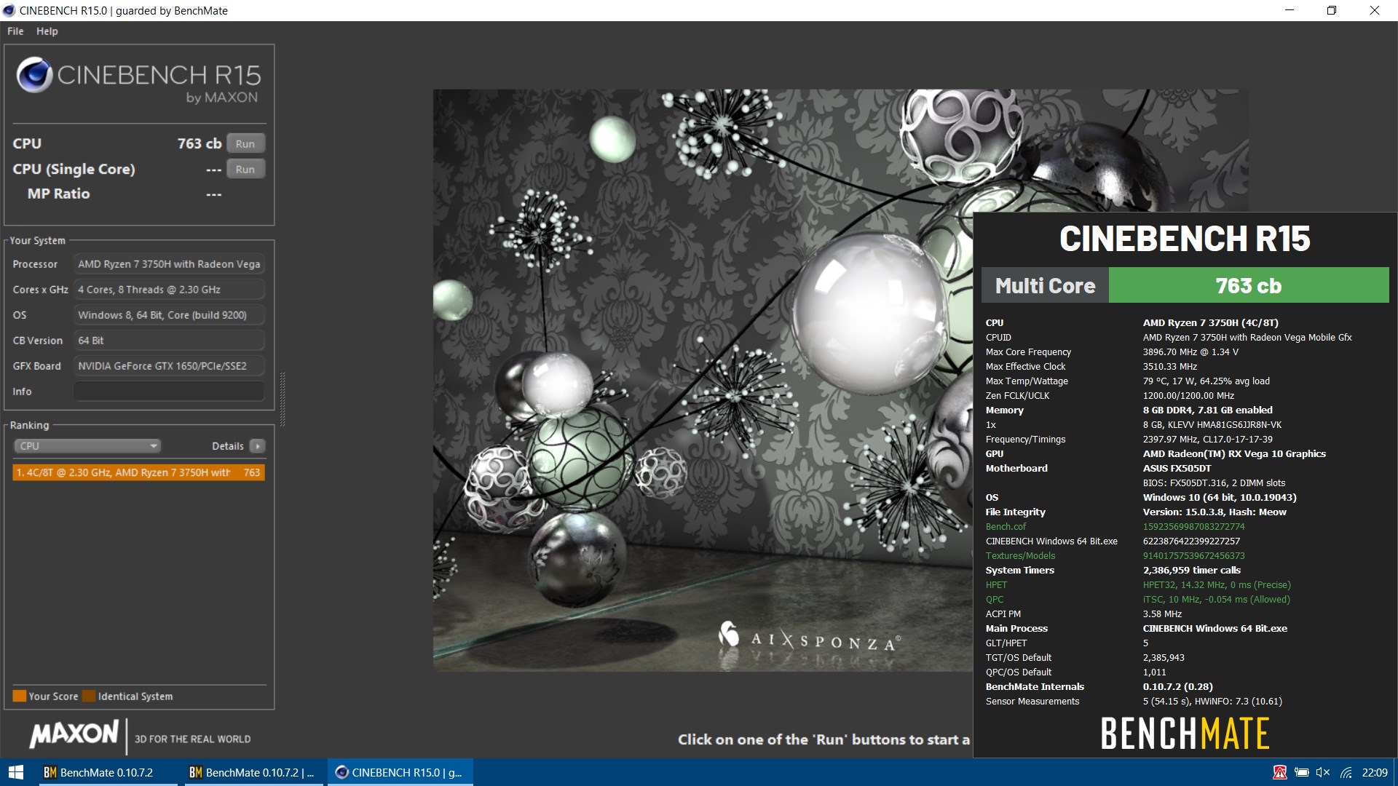Click the taskbar clock showing 22:09

[x=1375, y=772]
